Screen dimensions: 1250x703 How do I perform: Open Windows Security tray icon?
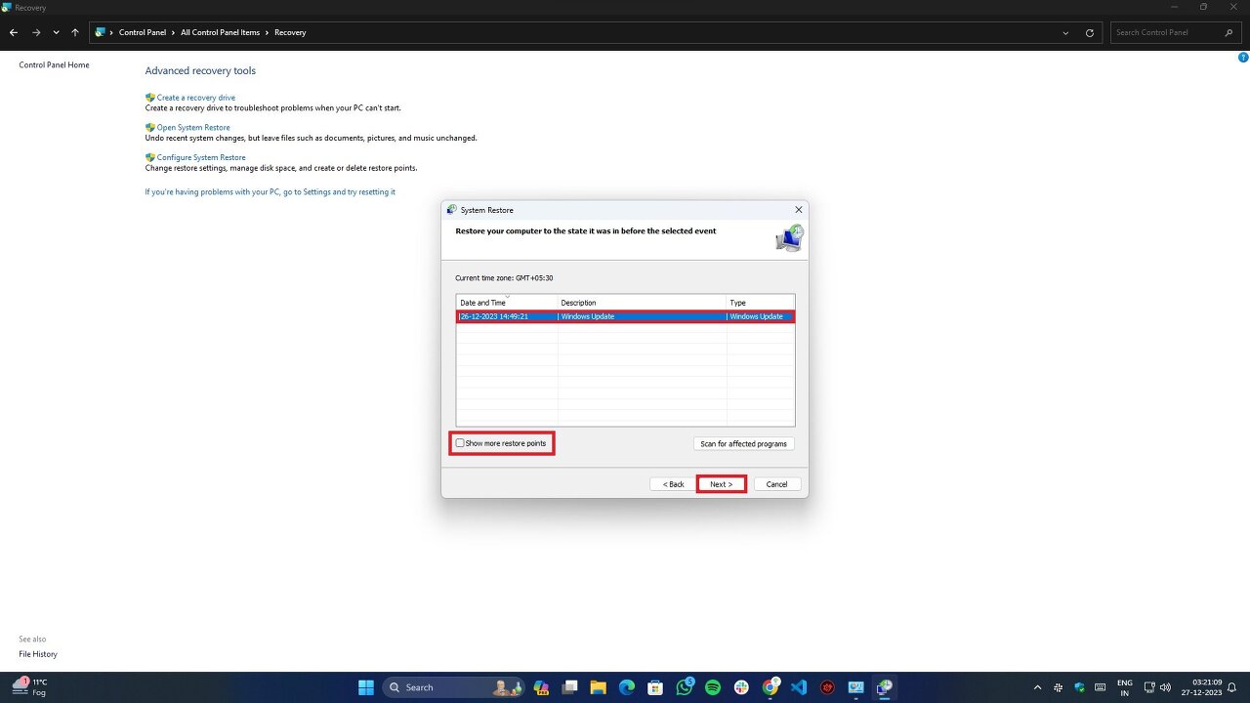click(1080, 687)
